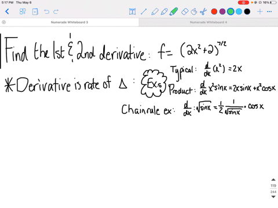Add a new item with plus icon
The width and height of the screenshot is (278, 208).
[260, 12]
